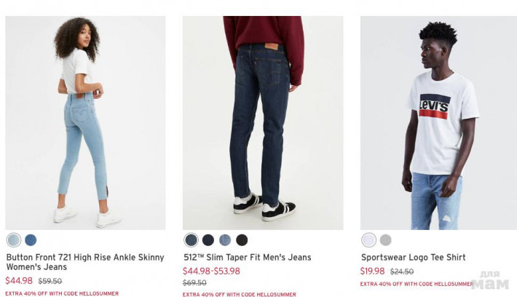
Task: Open the women's skinny jeans product photo
Action: [x=85, y=122]
